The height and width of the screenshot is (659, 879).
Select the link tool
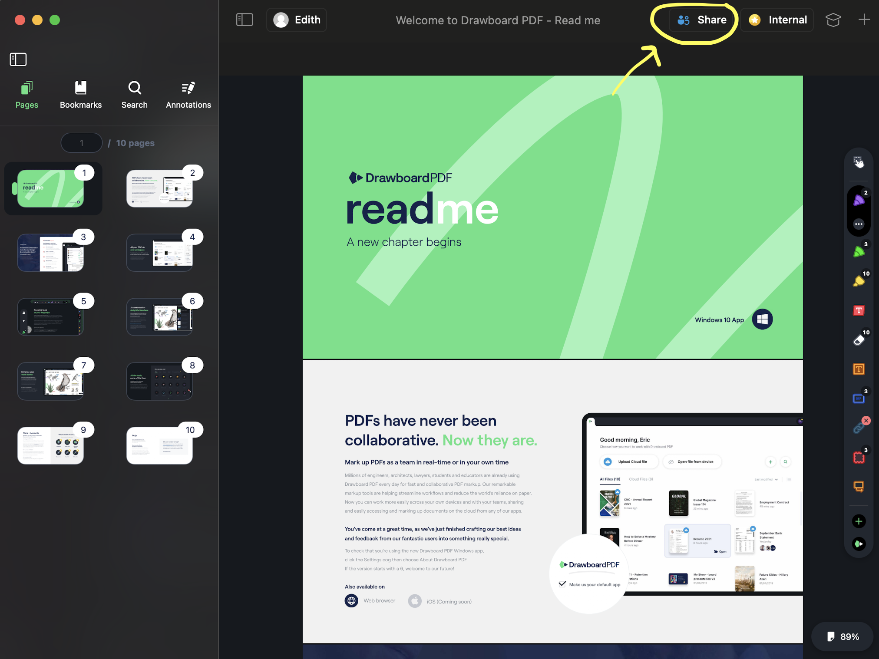coord(859,428)
